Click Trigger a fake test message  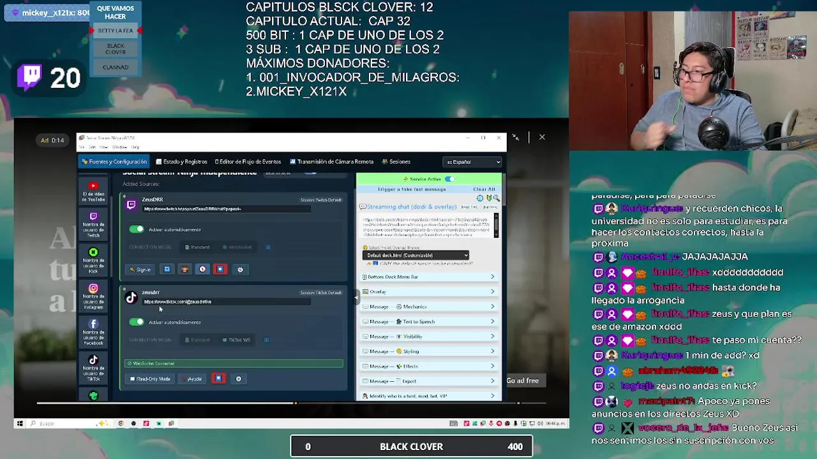[412, 189]
